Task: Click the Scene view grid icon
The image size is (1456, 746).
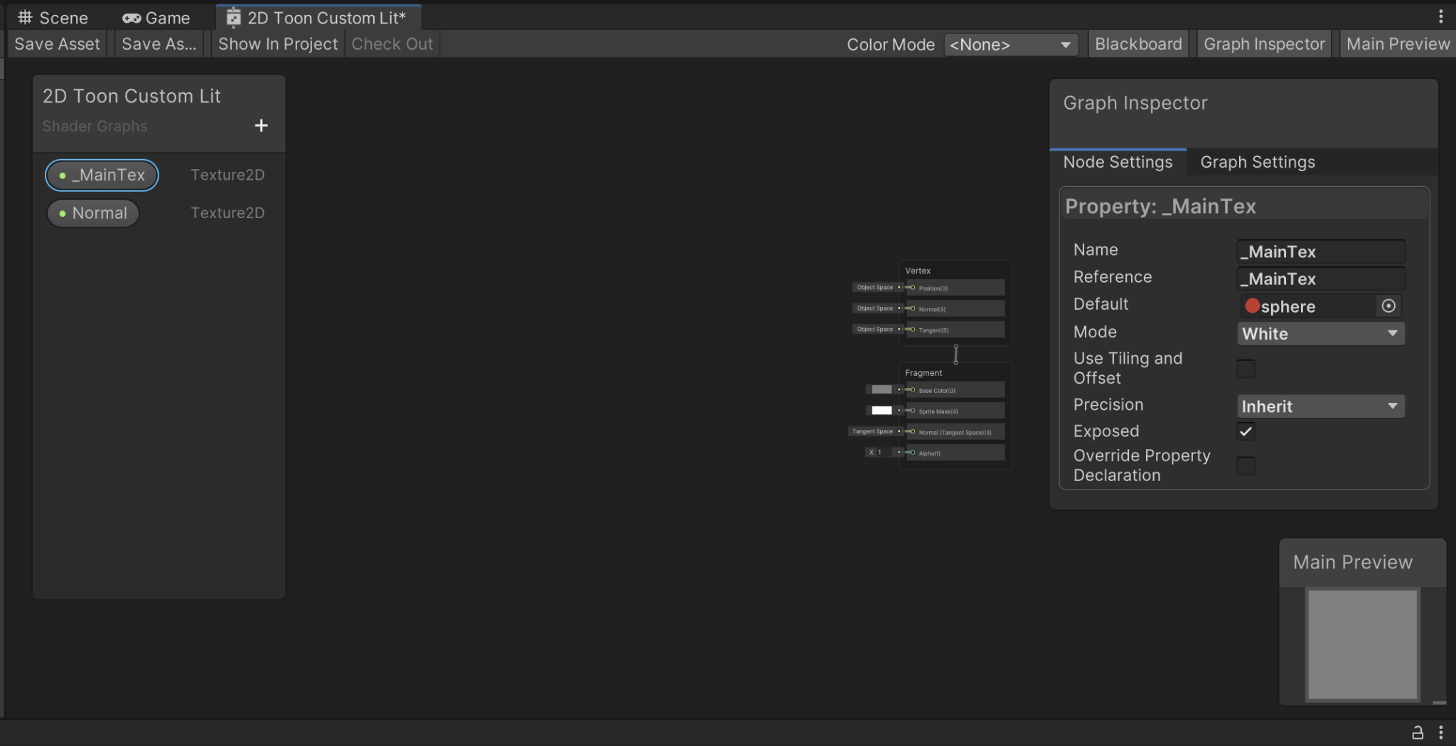Action: [x=26, y=17]
